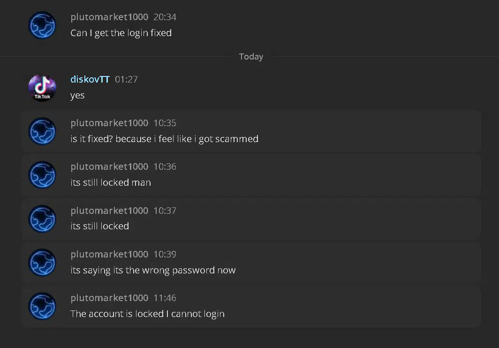Open the diskovTT username link
The height and width of the screenshot is (348, 499).
(x=90, y=79)
